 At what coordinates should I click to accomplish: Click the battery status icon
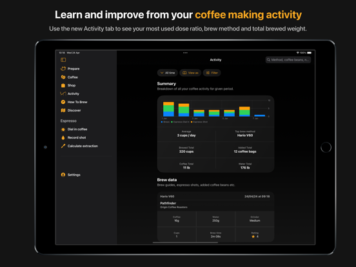coord(309,53)
